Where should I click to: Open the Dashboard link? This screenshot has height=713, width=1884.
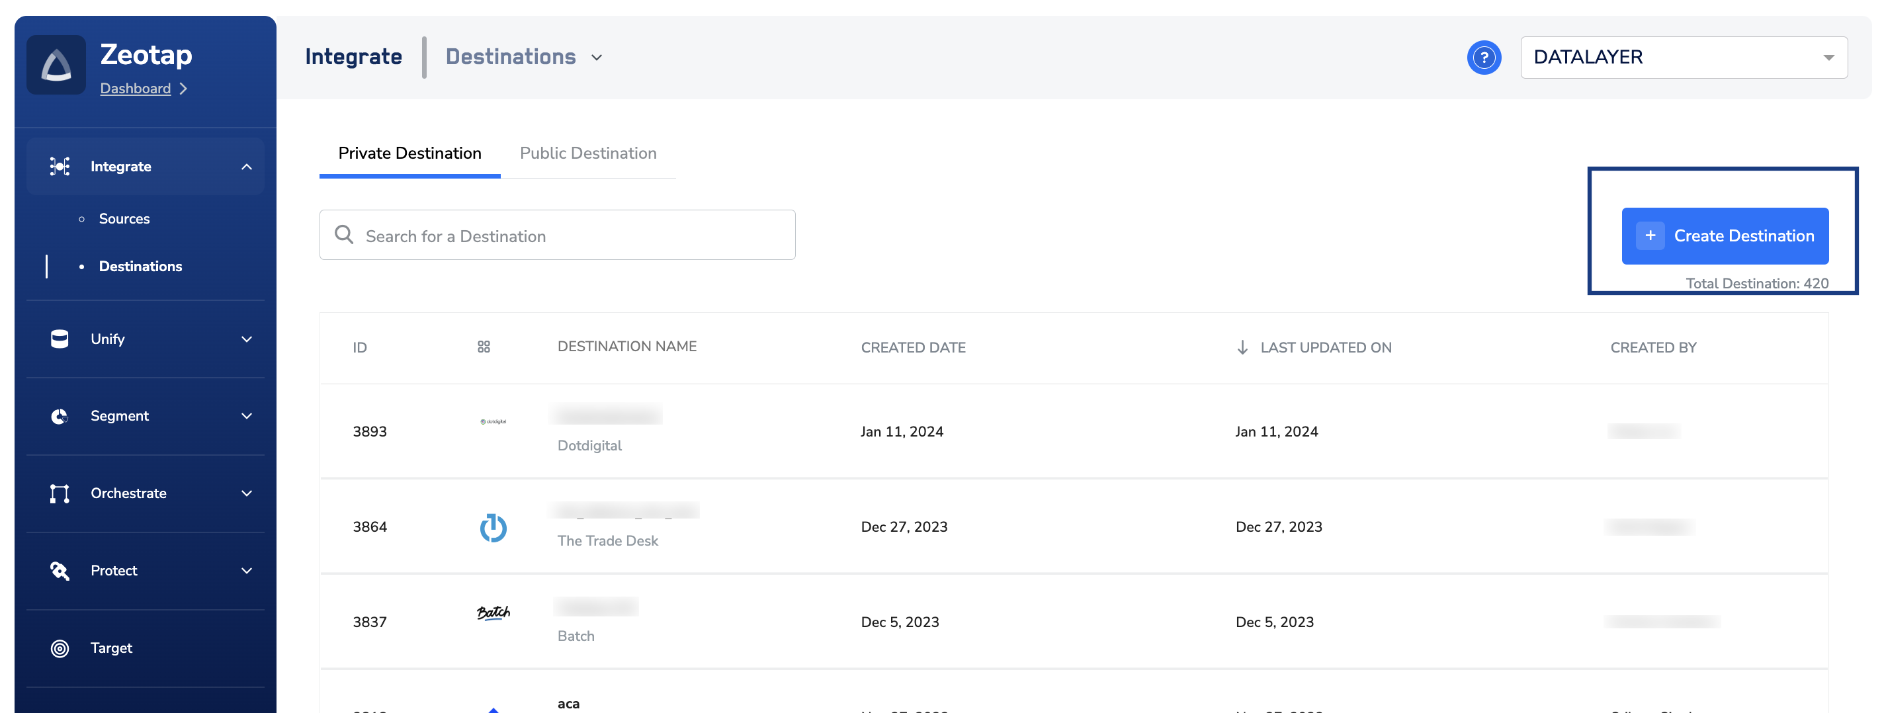(136, 89)
